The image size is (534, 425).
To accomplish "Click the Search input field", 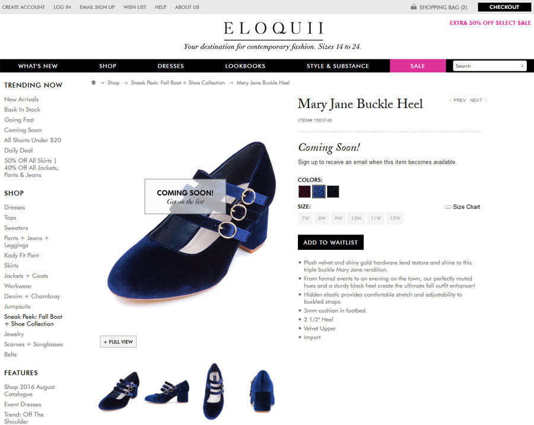I will pos(487,66).
